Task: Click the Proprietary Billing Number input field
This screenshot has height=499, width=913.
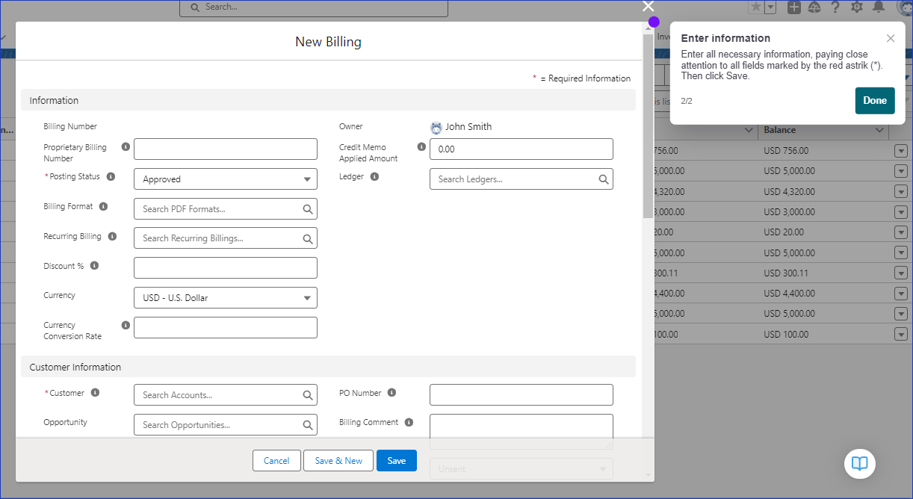Action: point(225,149)
